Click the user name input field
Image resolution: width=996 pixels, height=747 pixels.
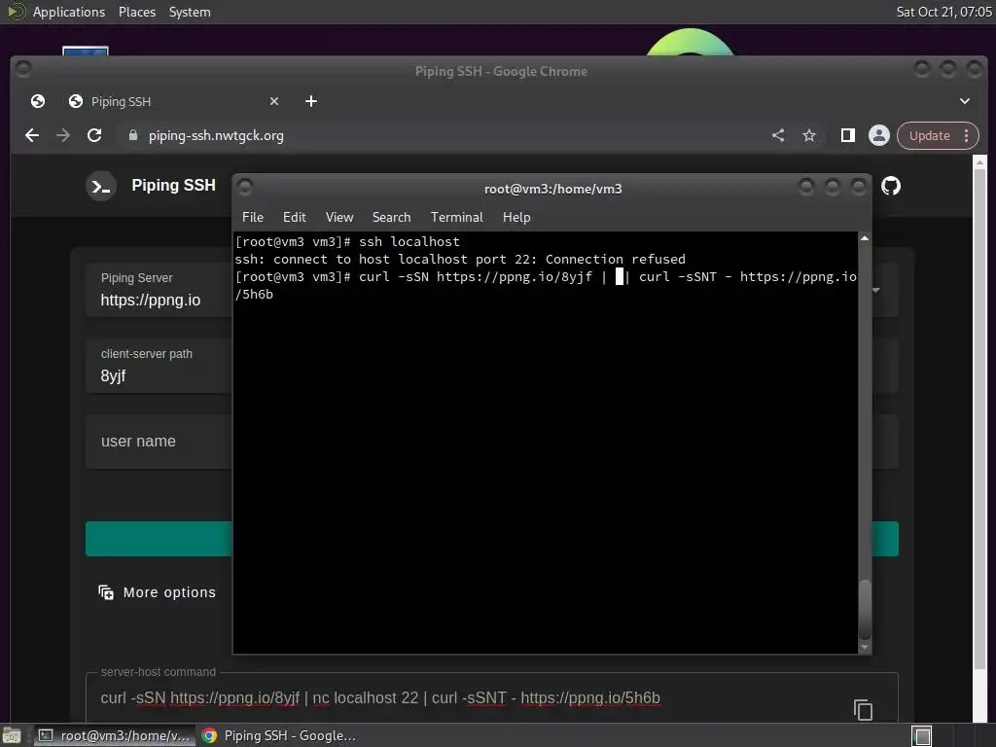(159, 442)
